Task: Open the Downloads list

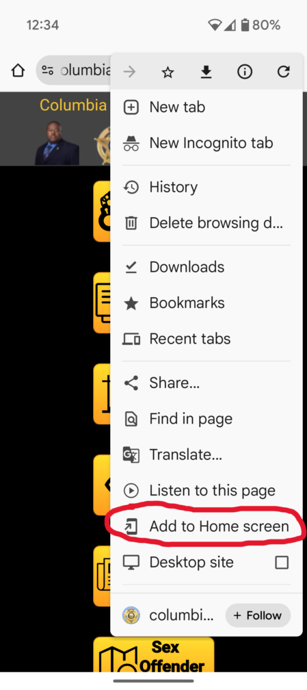Action: [206, 267]
